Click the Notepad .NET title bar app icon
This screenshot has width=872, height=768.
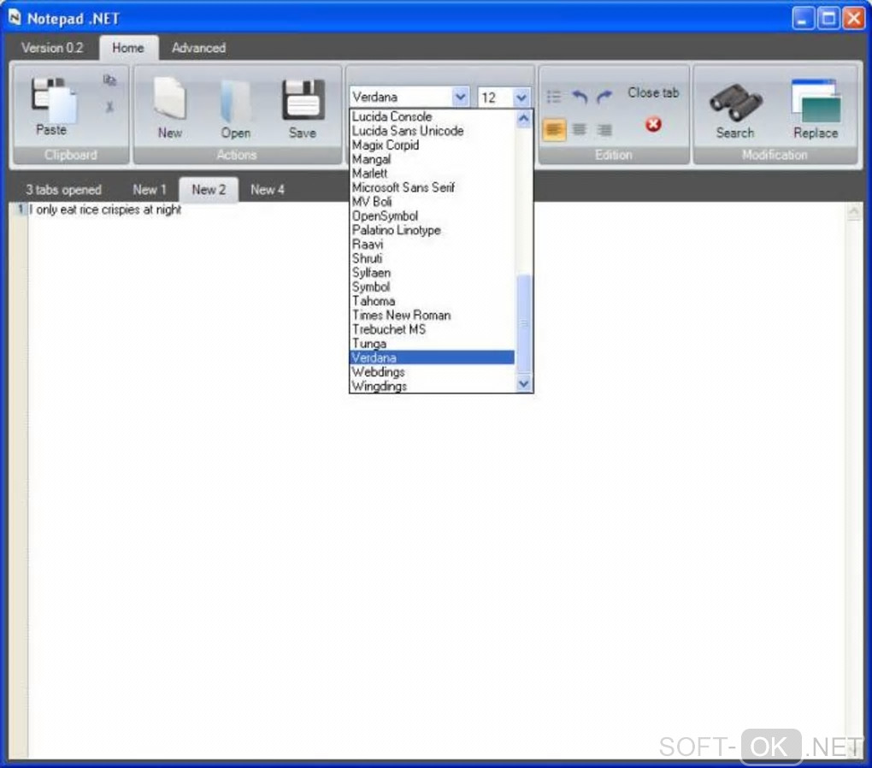[x=15, y=17]
